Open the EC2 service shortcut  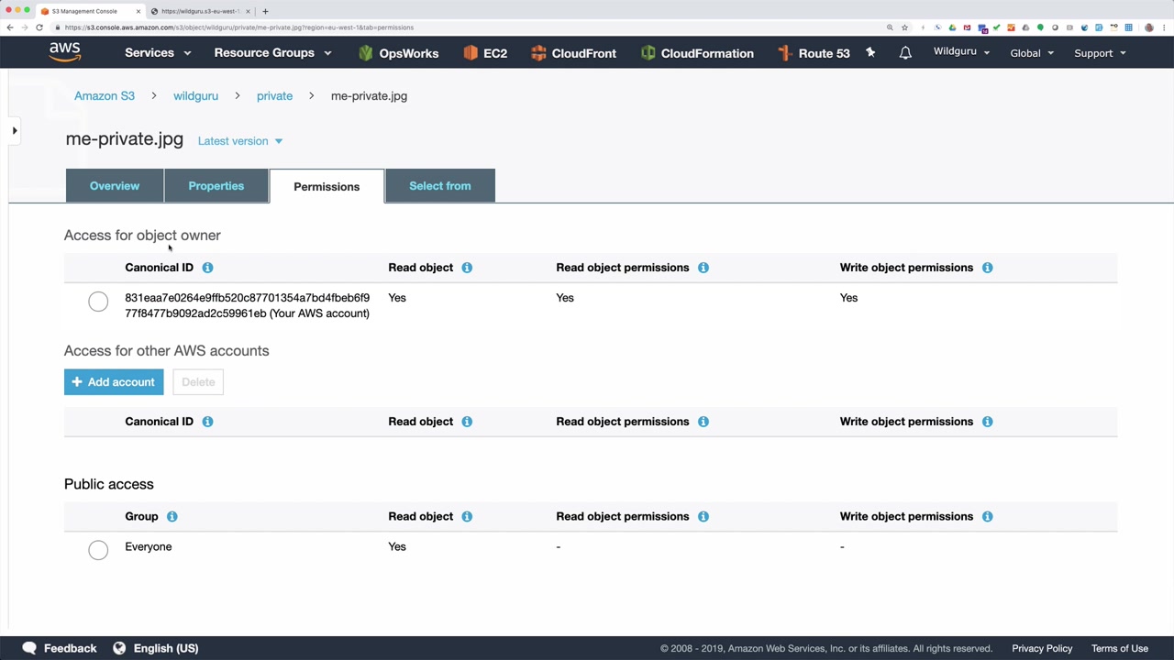[x=485, y=53]
